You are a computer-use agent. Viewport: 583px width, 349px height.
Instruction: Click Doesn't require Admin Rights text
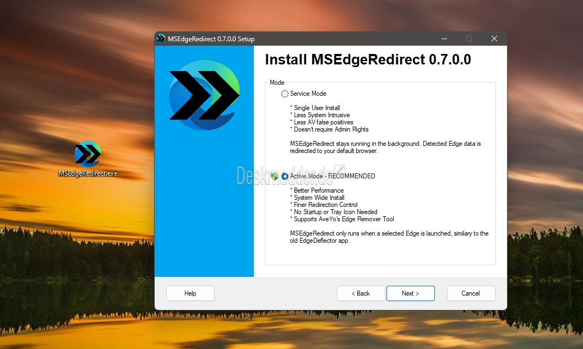coord(329,129)
